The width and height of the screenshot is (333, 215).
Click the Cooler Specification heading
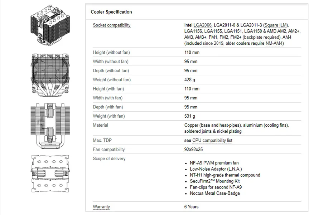click(x=111, y=12)
